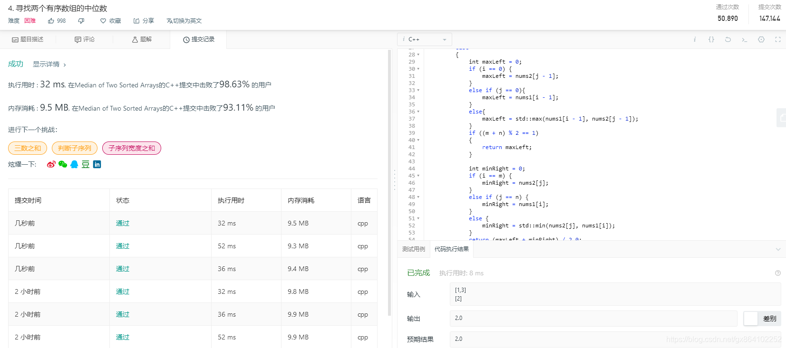786x348 pixels.
Task: Click the 分享 share icon
Action: point(136,21)
